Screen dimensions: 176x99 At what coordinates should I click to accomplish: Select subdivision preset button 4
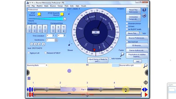coord(43,44)
